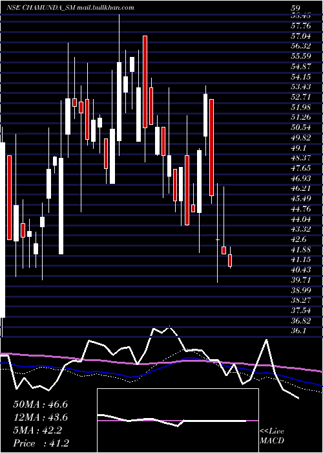Click the 54.87 price axis label
Screen dimensions: 323x453
[301, 67]
